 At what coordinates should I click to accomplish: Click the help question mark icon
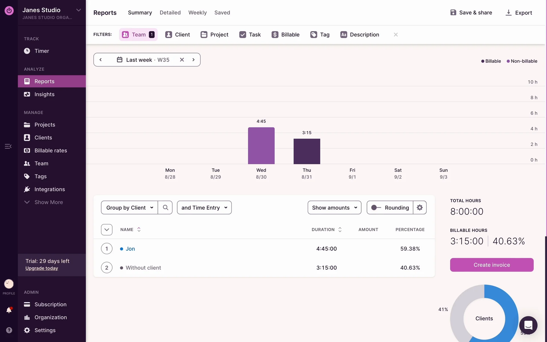(x=9, y=330)
